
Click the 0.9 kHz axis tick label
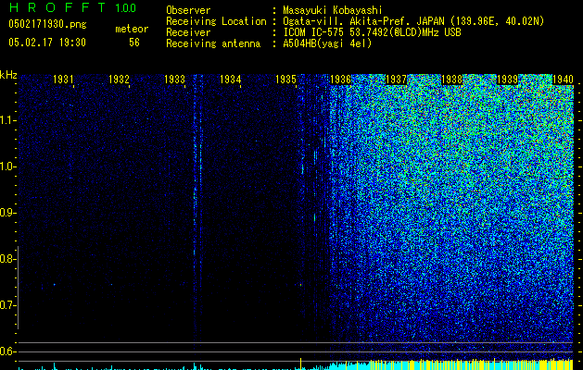[6, 213]
